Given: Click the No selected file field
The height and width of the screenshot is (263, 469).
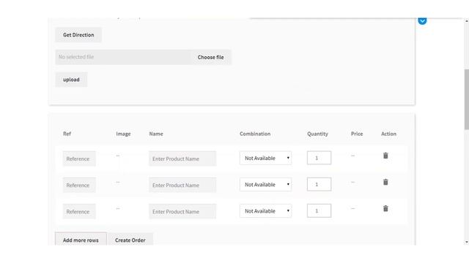Looking at the screenshot, I should pyautogui.click(x=122, y=57).
